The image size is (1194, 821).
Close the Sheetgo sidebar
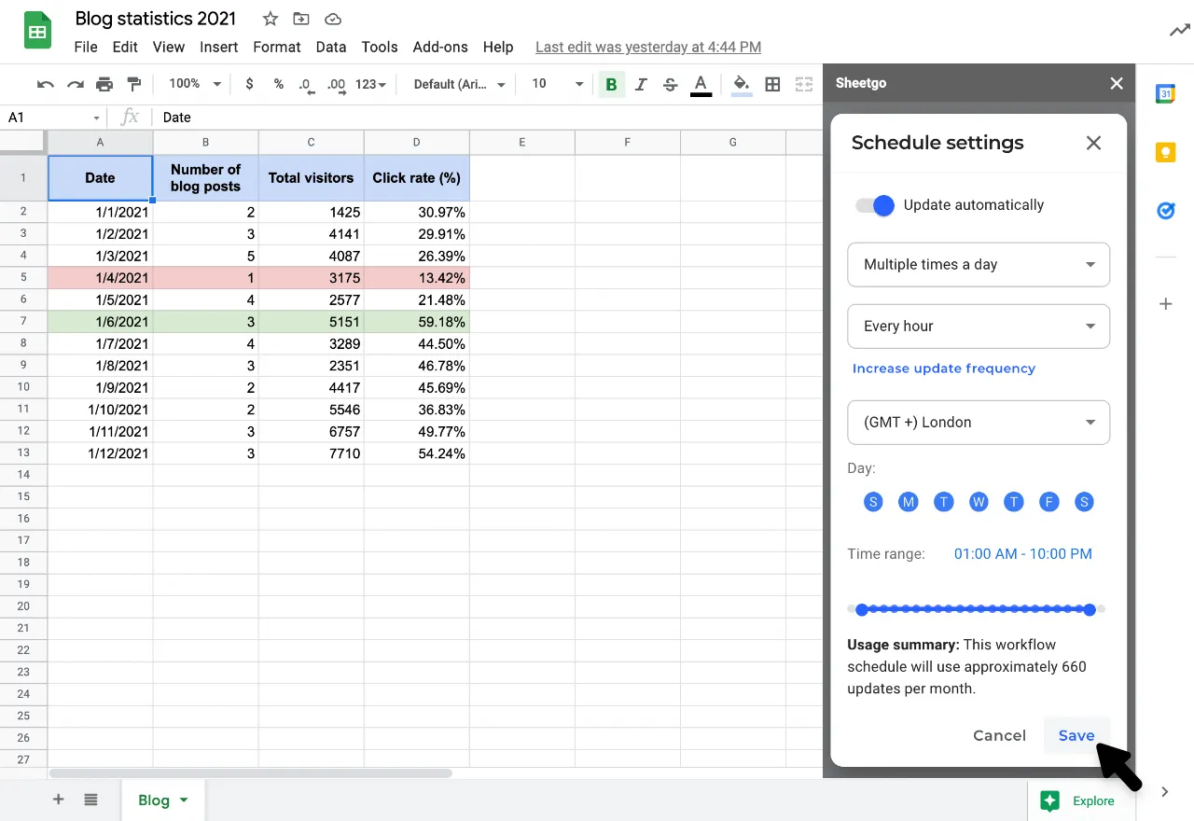tap(1117, 83)
